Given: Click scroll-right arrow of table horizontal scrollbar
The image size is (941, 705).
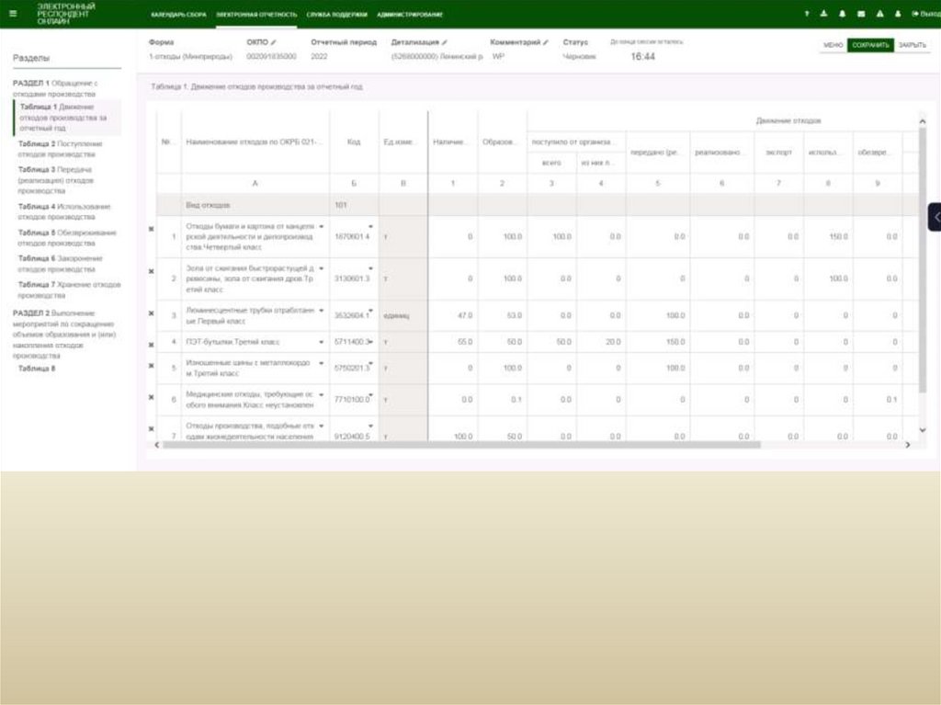Looking at the screenshot, I should pos(907,445).
